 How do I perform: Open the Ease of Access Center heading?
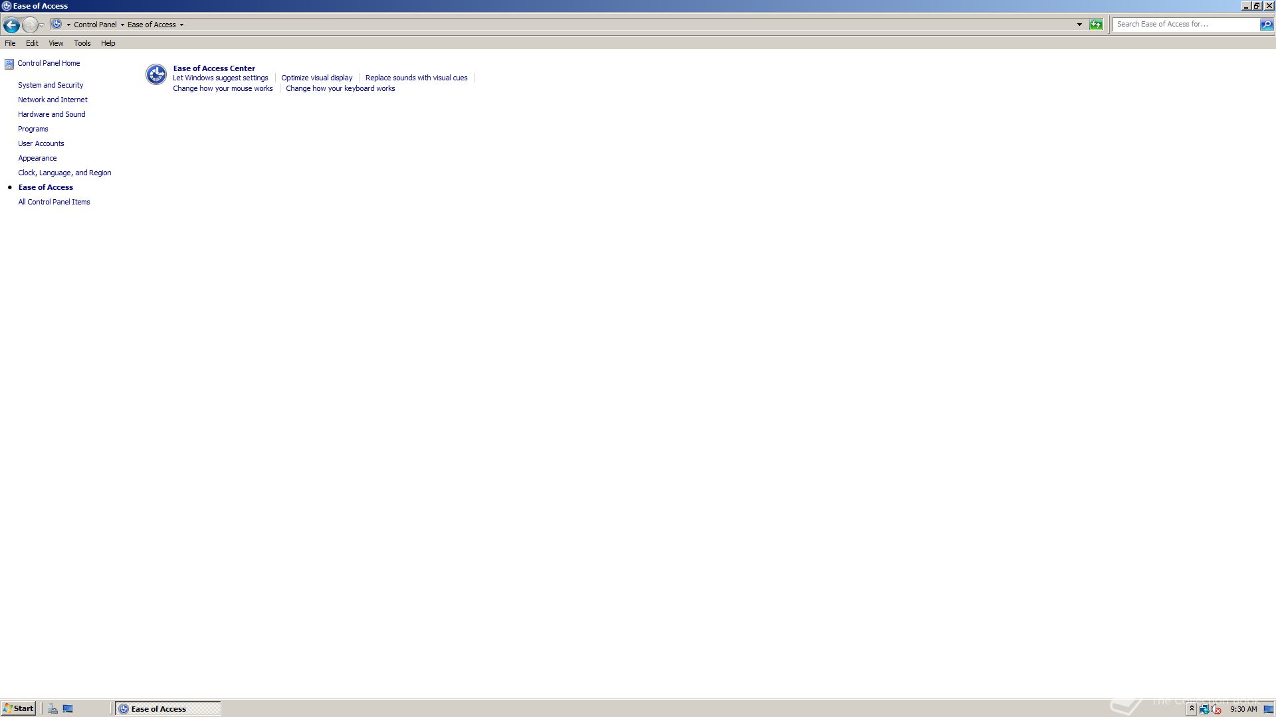coord(214,68)
